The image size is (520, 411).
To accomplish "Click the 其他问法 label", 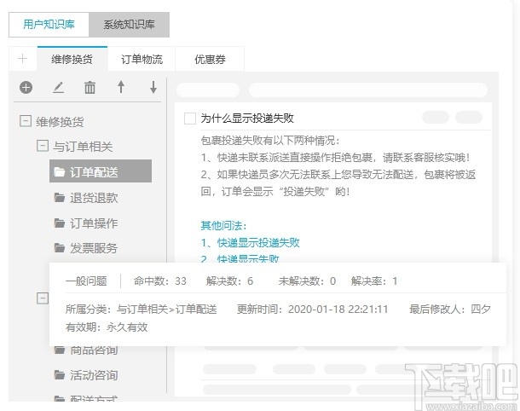I will click(x=224, y=226).
